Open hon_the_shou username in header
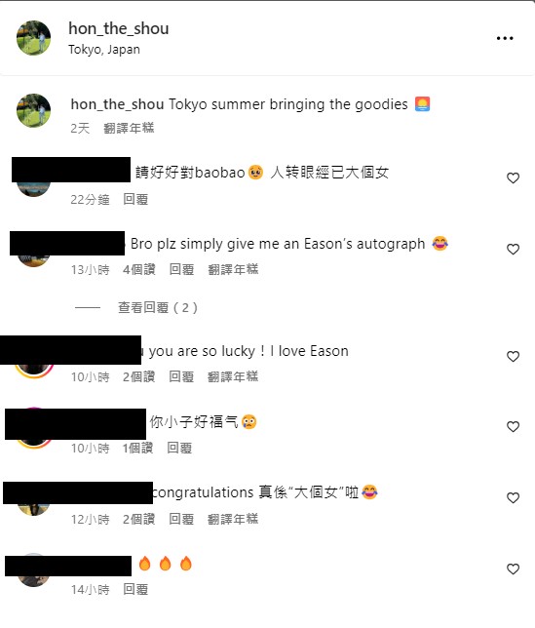 click(x=119, y=28)
